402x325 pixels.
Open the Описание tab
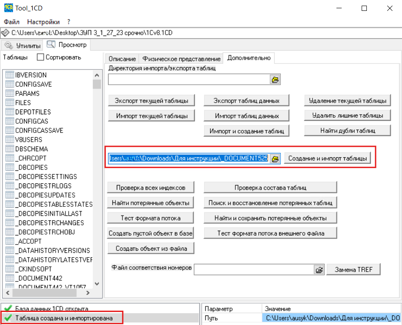click(122, 59)
